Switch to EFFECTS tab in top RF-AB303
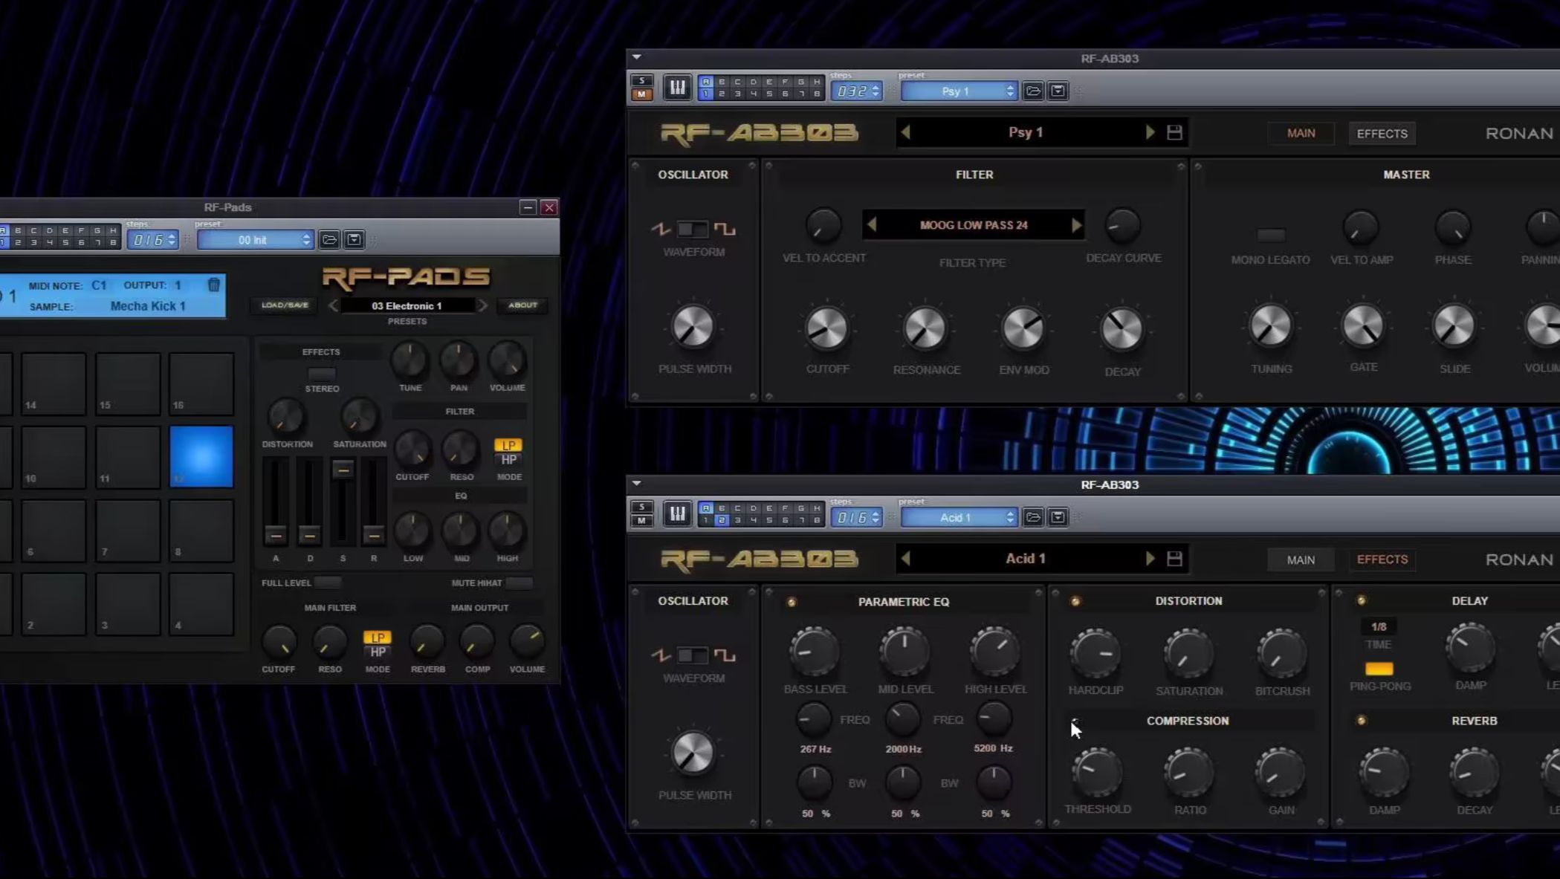1560x879 pixels. 1382,134
